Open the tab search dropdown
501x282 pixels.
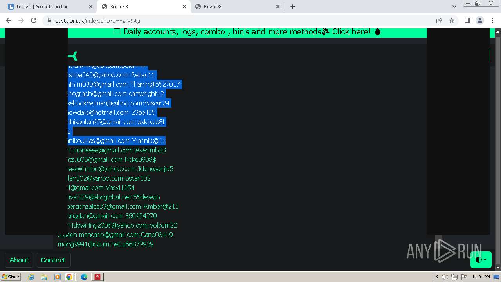(454, 7)
